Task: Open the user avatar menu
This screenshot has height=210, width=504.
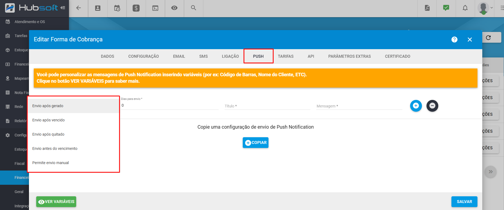Action: (x=485, y=8)
